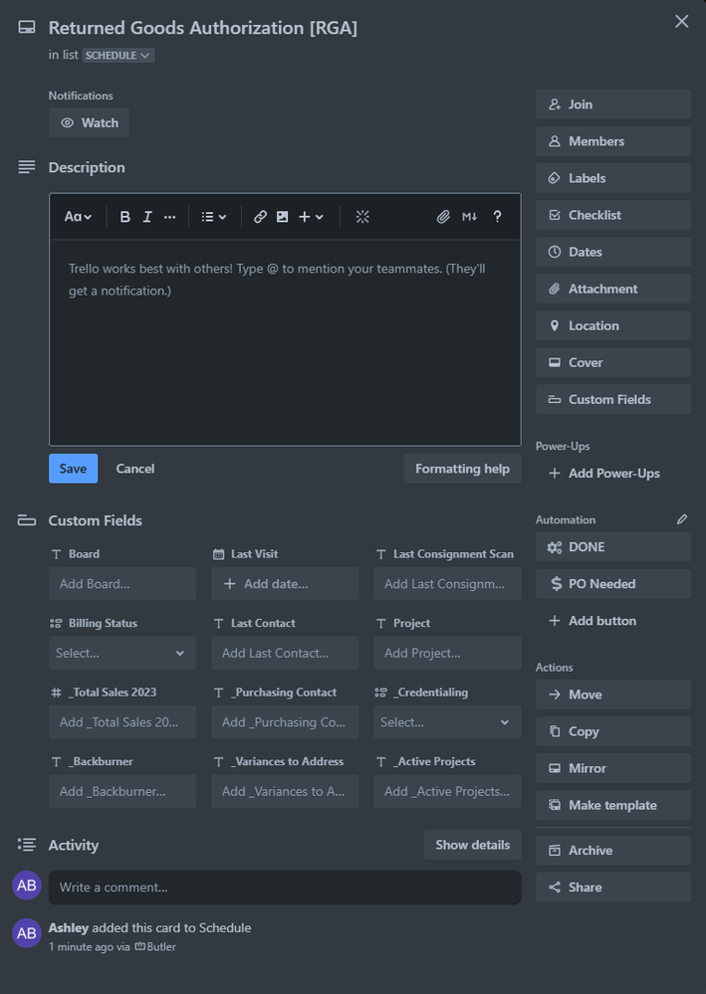
Task: Click Ashley name in activity
Action: point(69,927)
